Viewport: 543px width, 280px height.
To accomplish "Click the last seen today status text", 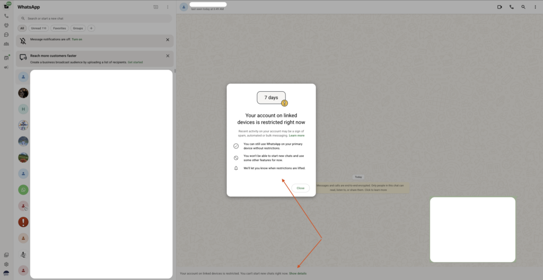I will [x=207, y=9].
